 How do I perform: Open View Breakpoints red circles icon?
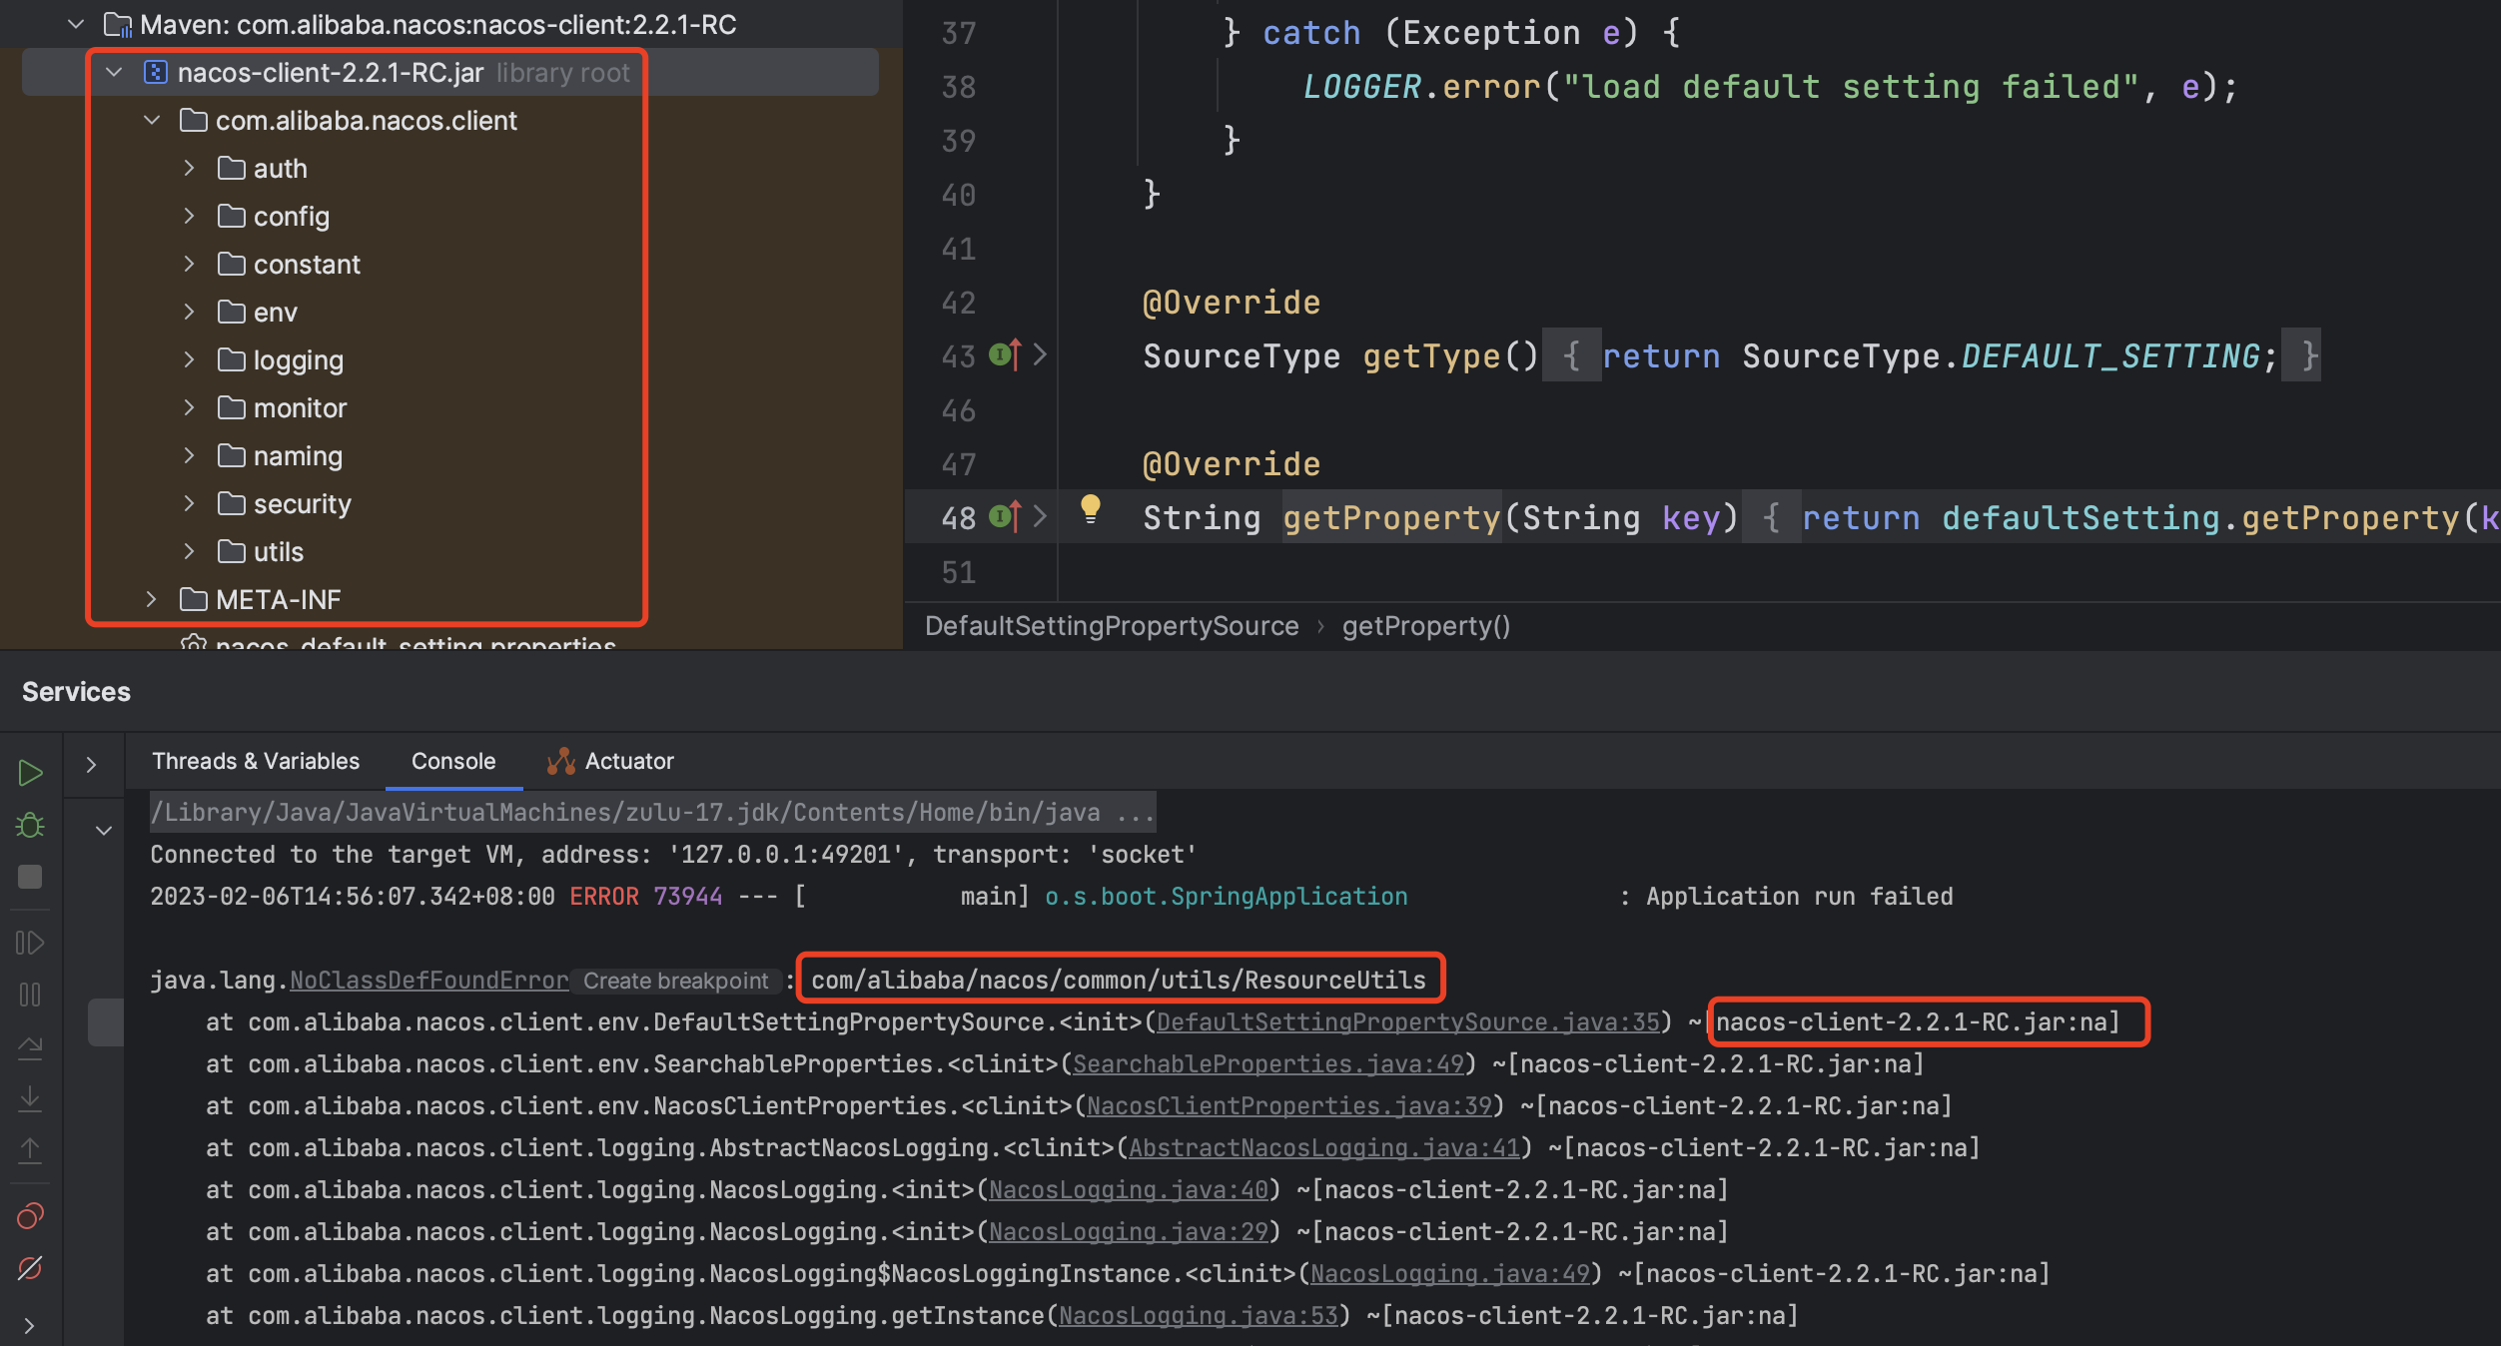tap(30, 1216)
